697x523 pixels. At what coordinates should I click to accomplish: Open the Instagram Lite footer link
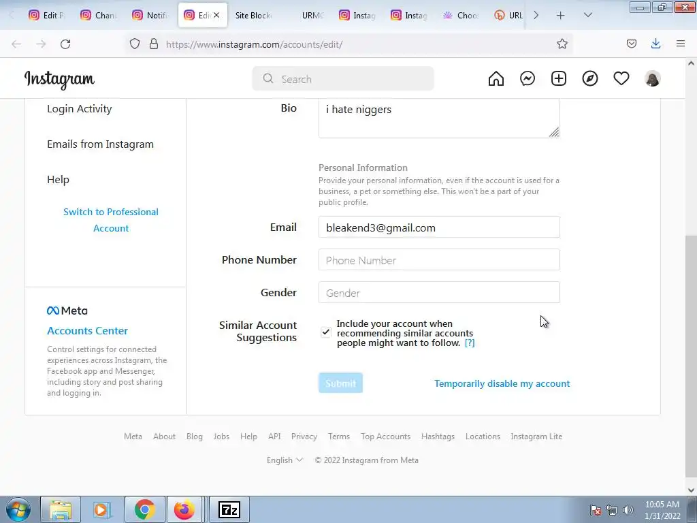click(x=536, y=437)
